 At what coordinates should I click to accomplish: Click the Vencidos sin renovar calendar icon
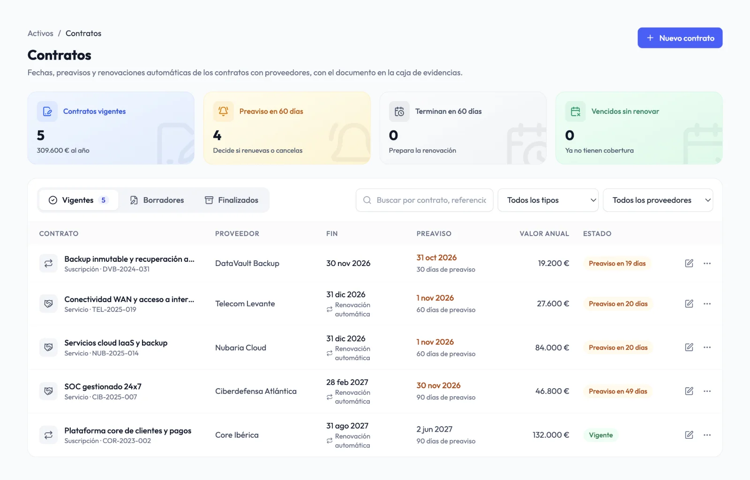coord(575,111)
